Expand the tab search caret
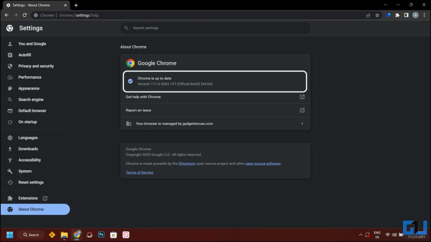The image size is (431, 242). [x=386, y=5]
